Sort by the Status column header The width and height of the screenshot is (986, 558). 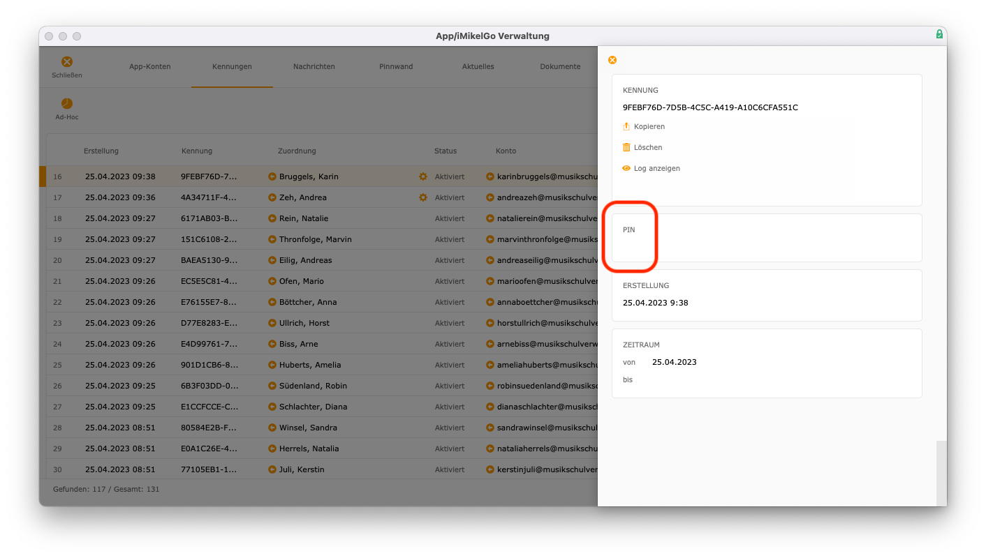[446, 151]
